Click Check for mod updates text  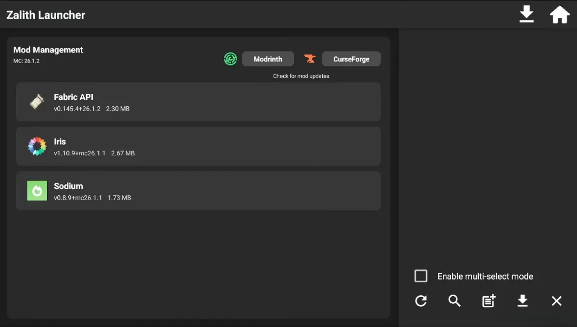coord(301,76)
